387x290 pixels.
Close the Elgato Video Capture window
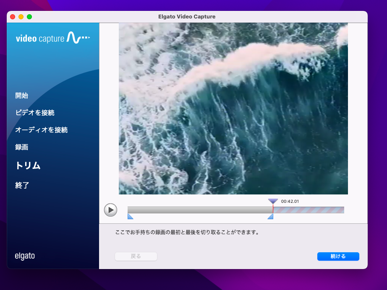[x=13, y=17]
